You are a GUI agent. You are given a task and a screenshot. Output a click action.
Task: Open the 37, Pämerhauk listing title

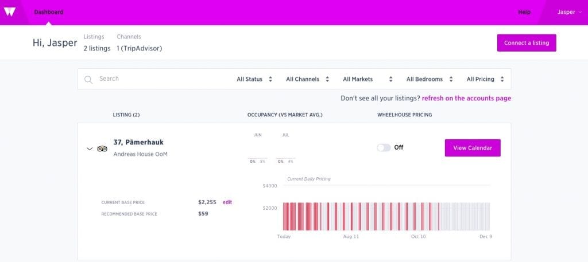point(138,142)
